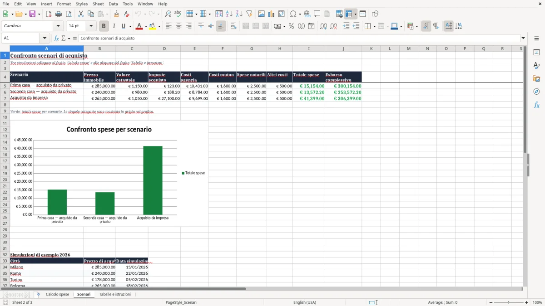Change language from English (USA) in status bar
545x306 pixels.
coord(305,302)
